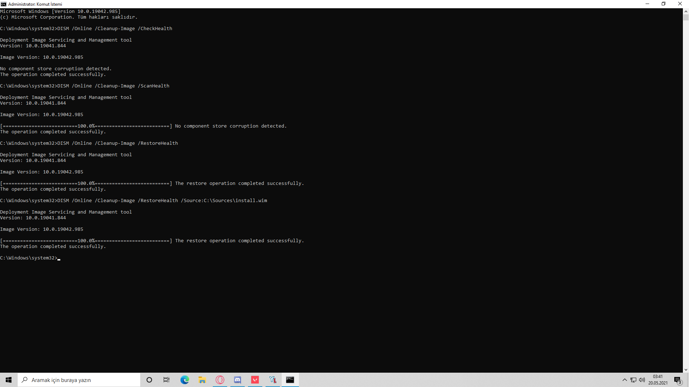Viewport: 689px width, 387px height.
Task: Click the taskbar search box
Action: 79,380
